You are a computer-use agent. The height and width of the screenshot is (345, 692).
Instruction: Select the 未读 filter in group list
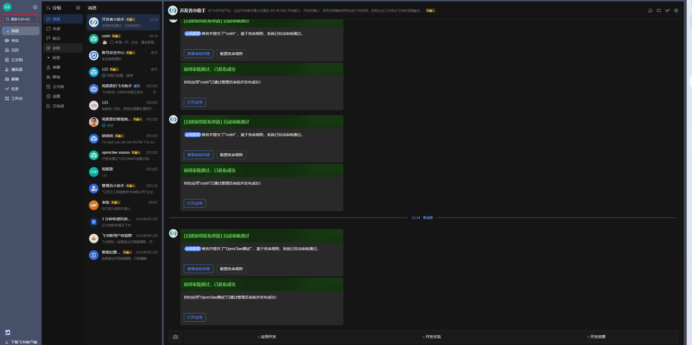(x=56, y=29)
